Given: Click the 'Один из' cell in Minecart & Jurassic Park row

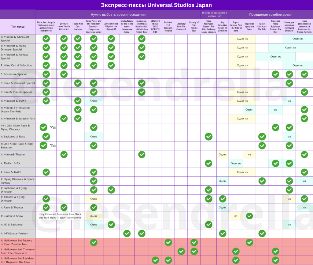Looking at the screenshot, I should point(242,119).
